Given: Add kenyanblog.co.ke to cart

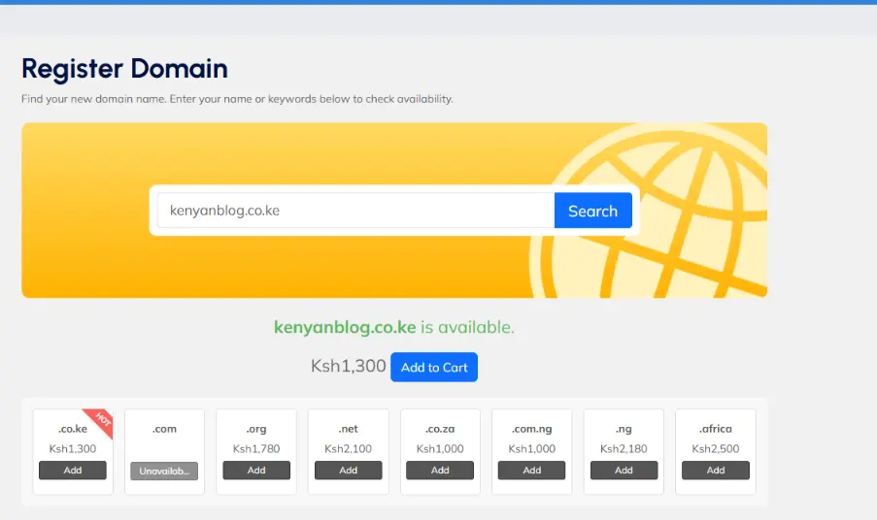Looking at the screenshot, I should [x=434, y=367].
